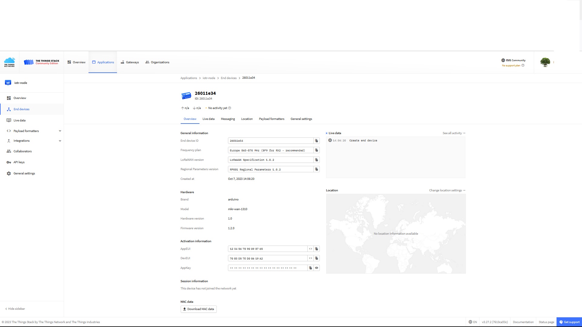The image size is (582, 327).
Task: Copy the End device ID value
Action: 316,141
